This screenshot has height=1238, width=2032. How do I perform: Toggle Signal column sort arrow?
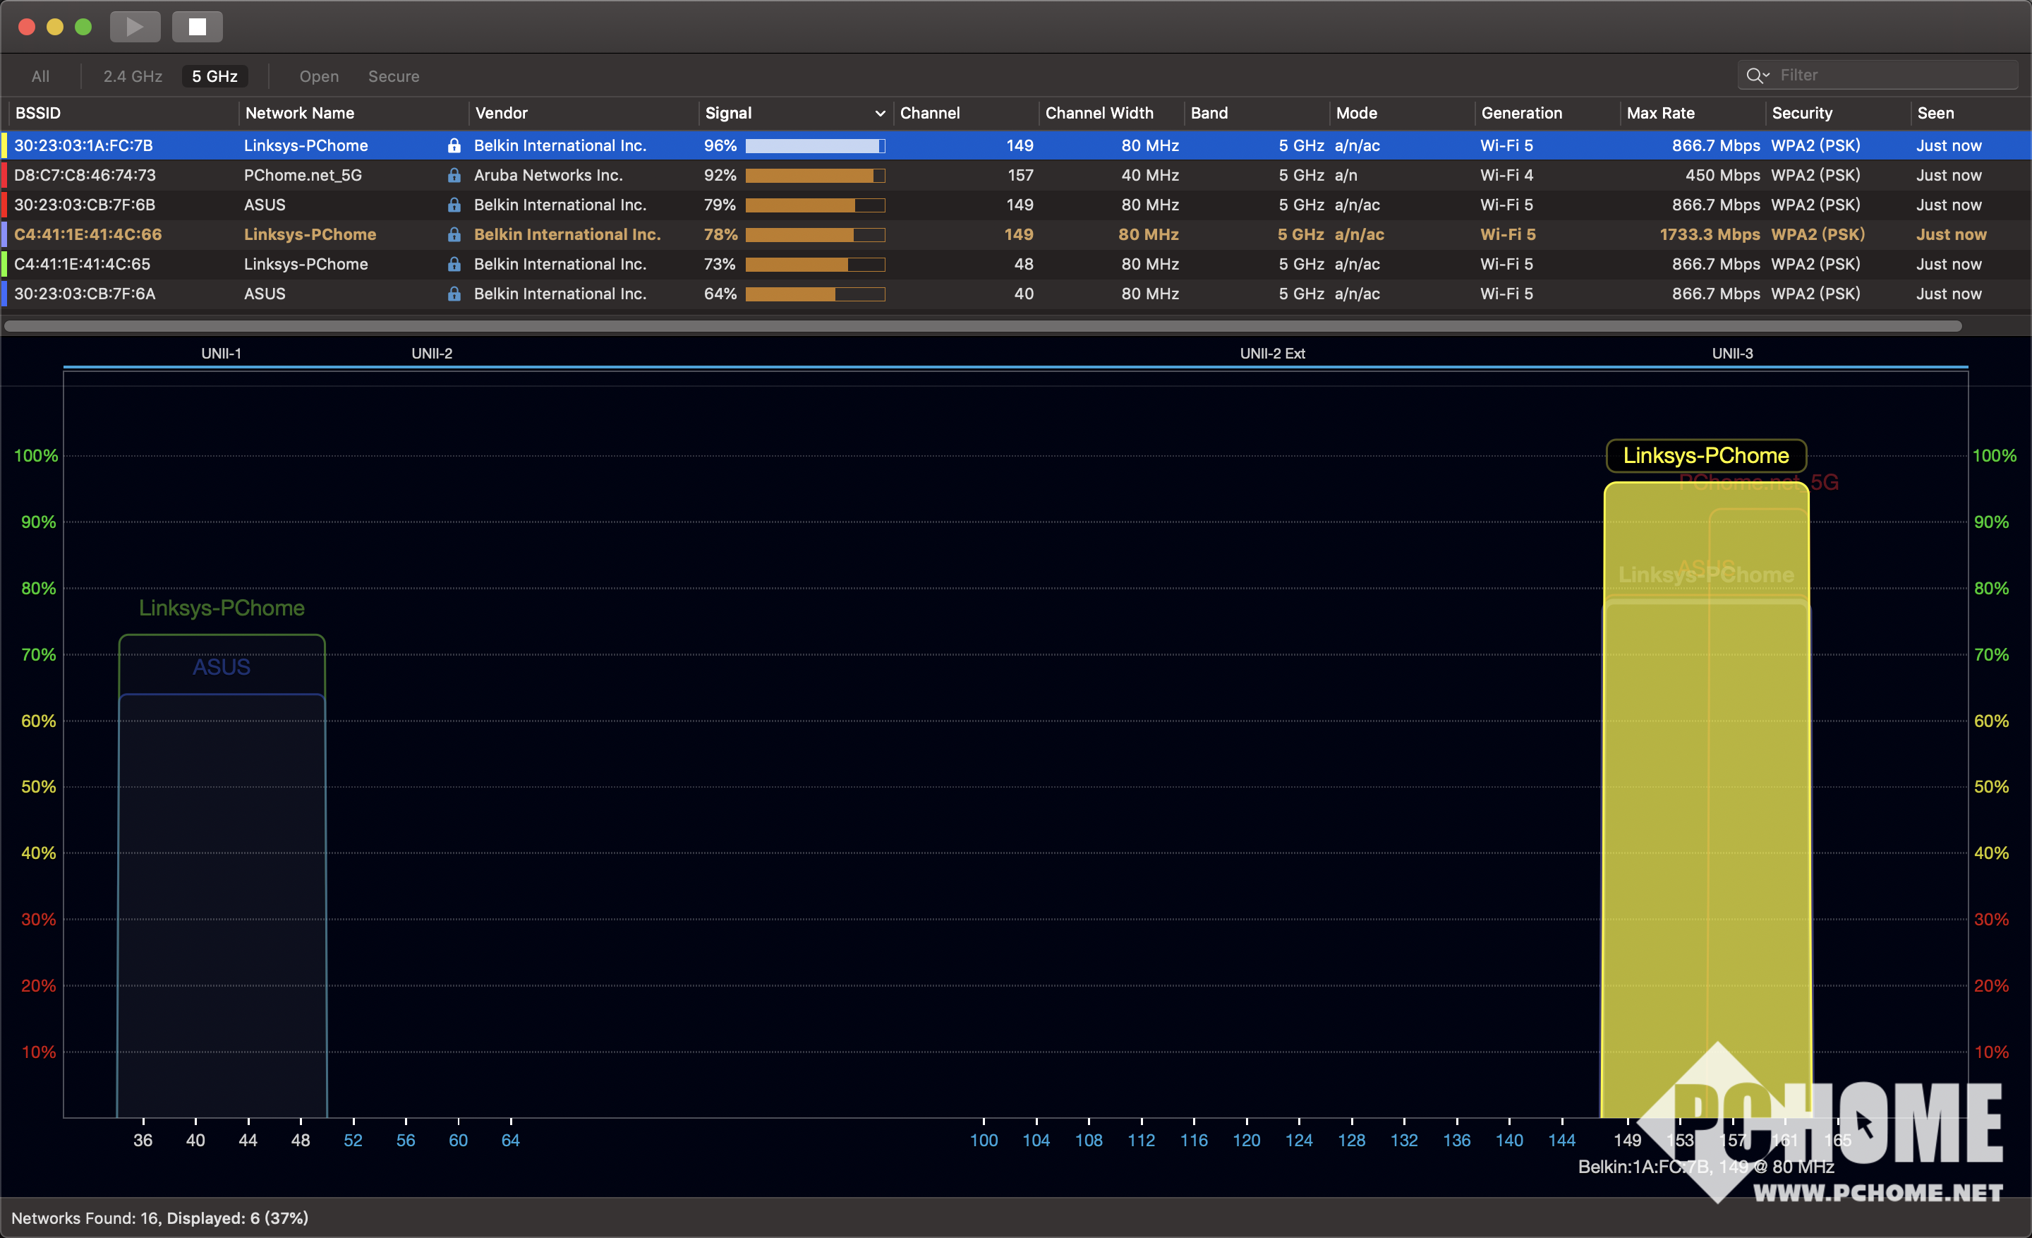click(880, 113)
